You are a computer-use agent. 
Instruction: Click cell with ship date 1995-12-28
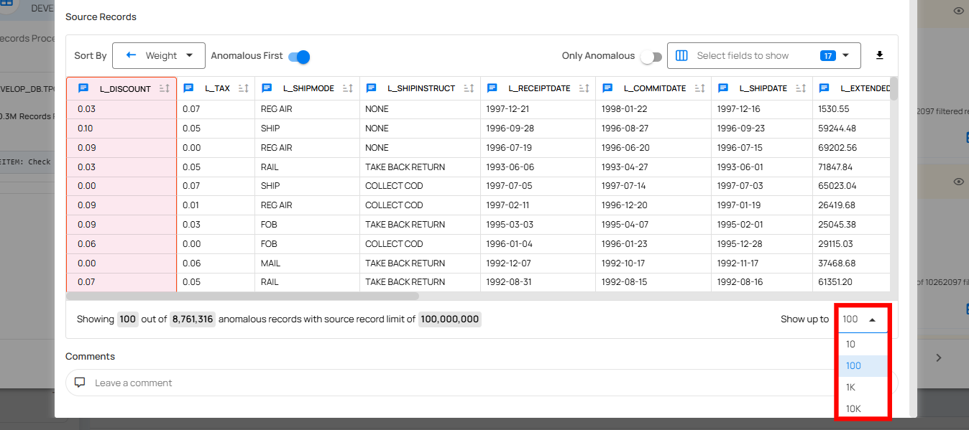[x=762, y=244]
